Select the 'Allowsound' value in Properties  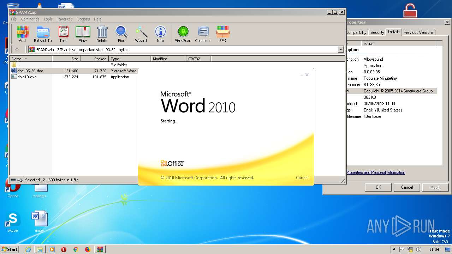373,59
